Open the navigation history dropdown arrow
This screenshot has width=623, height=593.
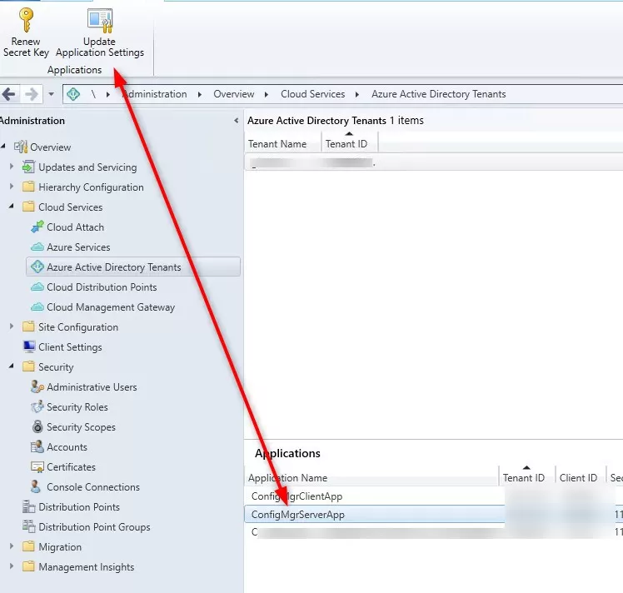click(52, 95)
